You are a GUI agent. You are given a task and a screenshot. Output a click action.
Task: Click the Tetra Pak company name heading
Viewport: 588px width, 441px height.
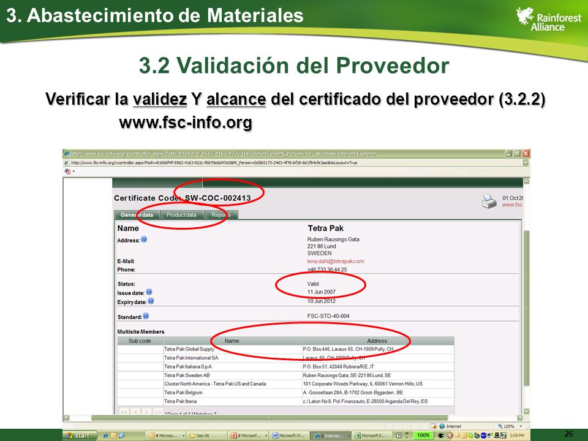point(325,228)
